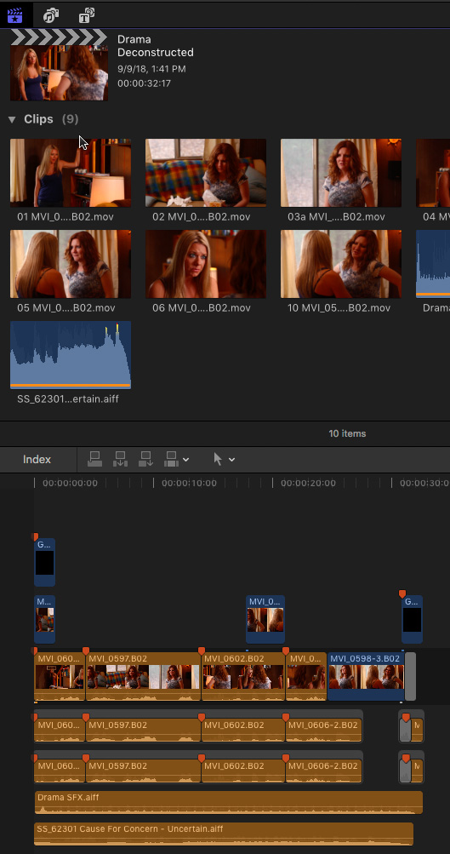Select the 'MVI_0...' connected clip above primary storyline

click(x=265, y=619)
